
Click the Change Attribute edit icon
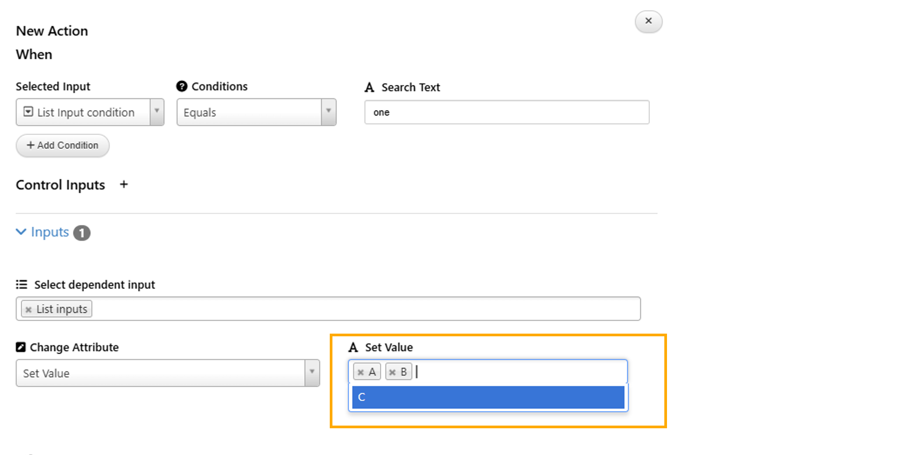tap(21, 347)
